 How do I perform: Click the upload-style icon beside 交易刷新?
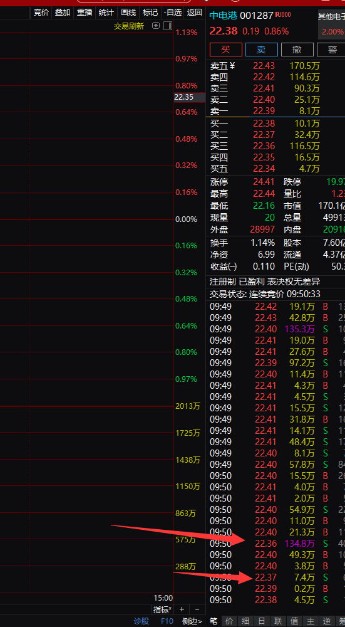pyautogui.click(x=156, y=26)
